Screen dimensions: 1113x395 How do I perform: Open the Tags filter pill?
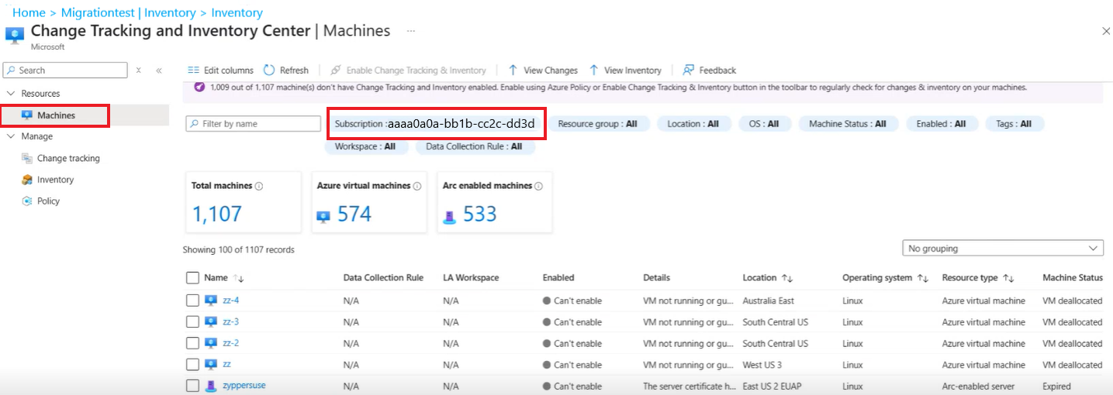1014,124
